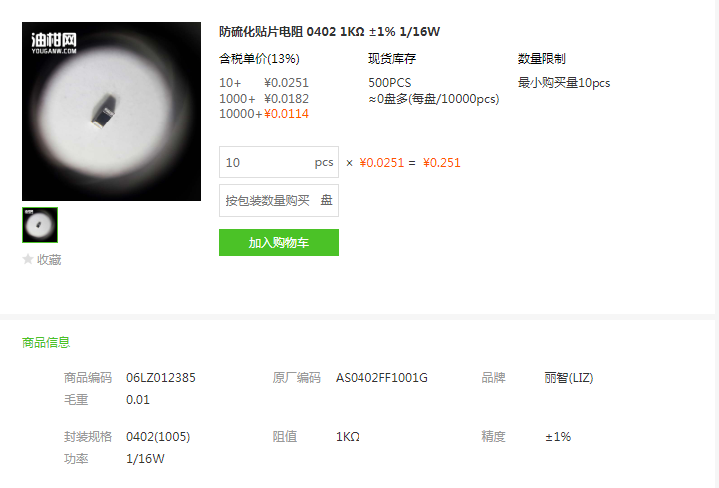Image resolution: width=719 pixels, height=488 pixels.
Task: Click the package spec value 0402(1005)
Action: tap(158, 437)
